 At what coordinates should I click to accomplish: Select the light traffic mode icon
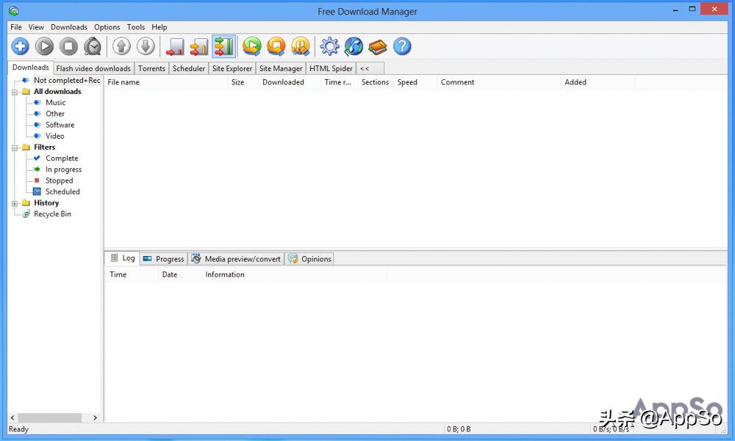[x=175, y=47]
